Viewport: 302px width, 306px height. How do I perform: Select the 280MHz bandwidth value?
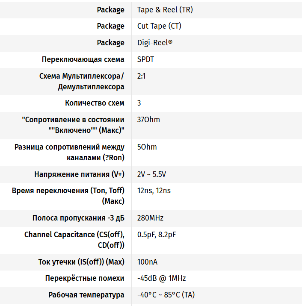[x=150, y=218]
